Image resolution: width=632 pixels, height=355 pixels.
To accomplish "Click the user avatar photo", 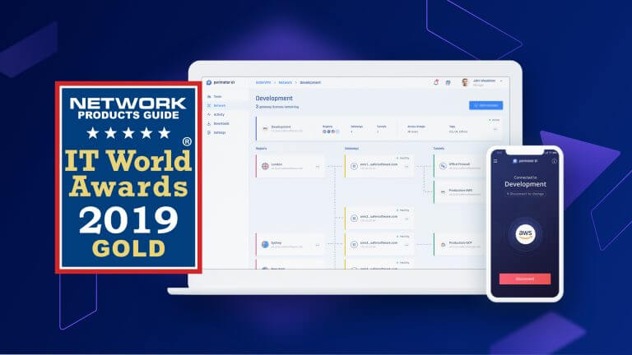I will pos(465,82).
